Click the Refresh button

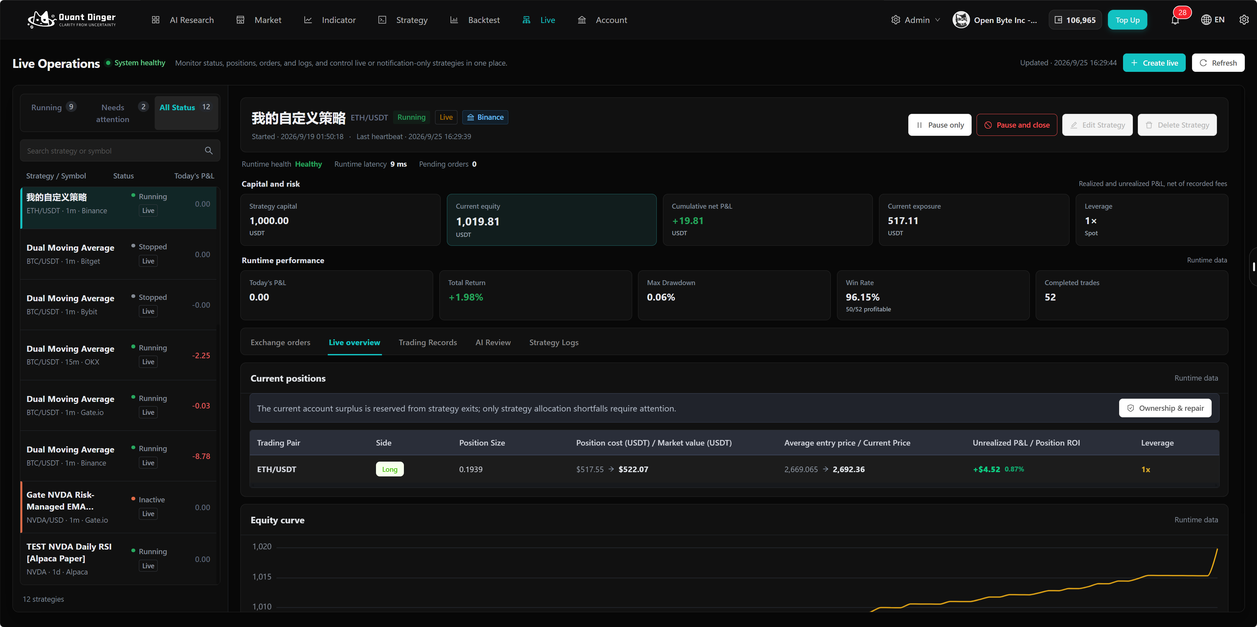click(1218, 63)
